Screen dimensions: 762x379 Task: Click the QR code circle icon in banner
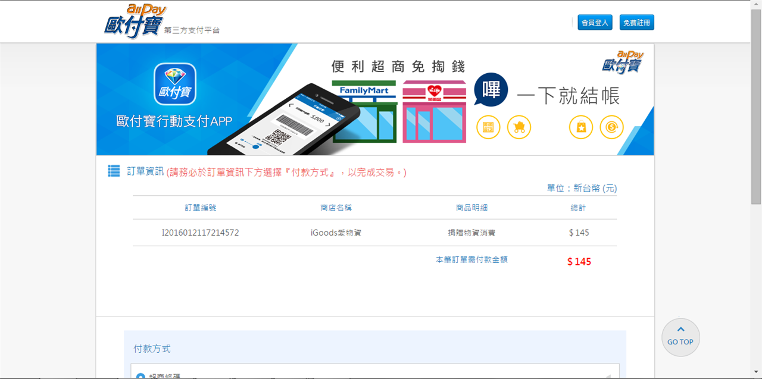click(x=488, y=127)
